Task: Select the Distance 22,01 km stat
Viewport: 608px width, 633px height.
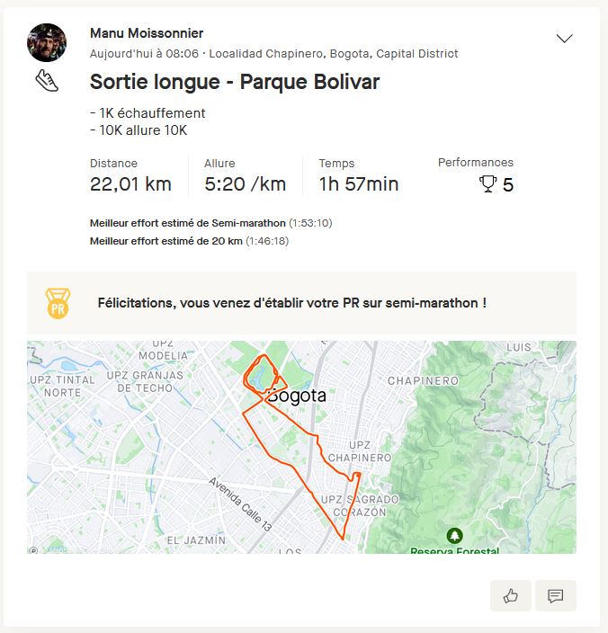Action: pyautogui.click(x=130, y=175)
